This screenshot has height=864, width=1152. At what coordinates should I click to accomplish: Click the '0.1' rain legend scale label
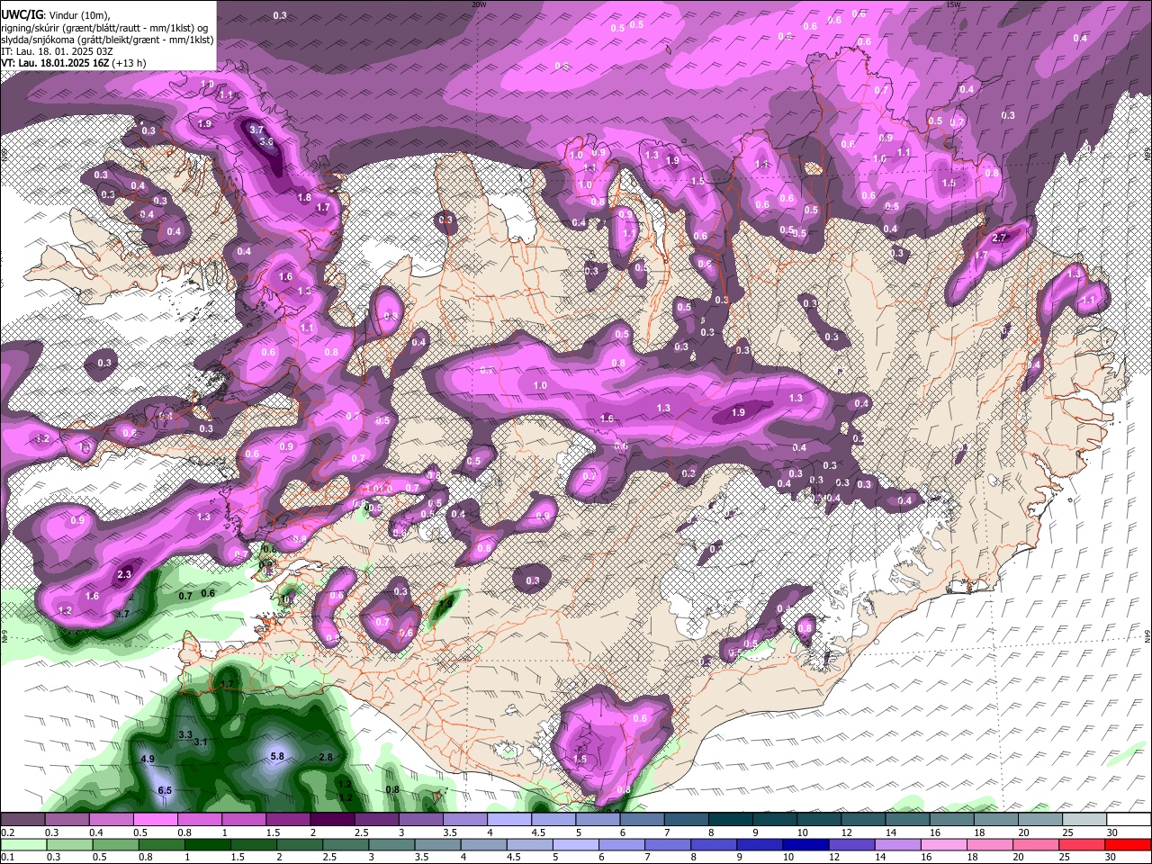pos(6,857)
